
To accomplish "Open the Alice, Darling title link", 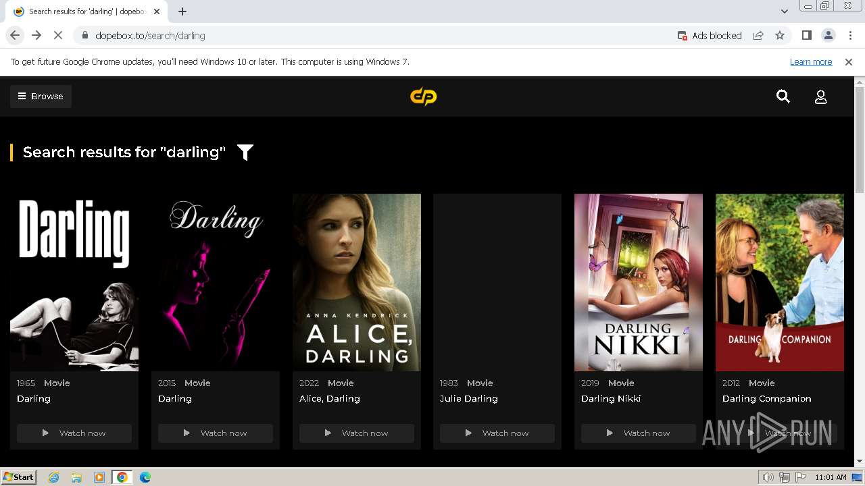I will point(330,399).
